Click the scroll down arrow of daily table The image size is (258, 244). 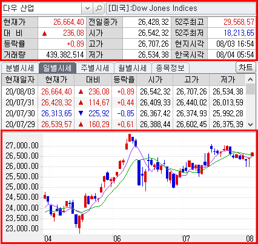coord(250,125)
